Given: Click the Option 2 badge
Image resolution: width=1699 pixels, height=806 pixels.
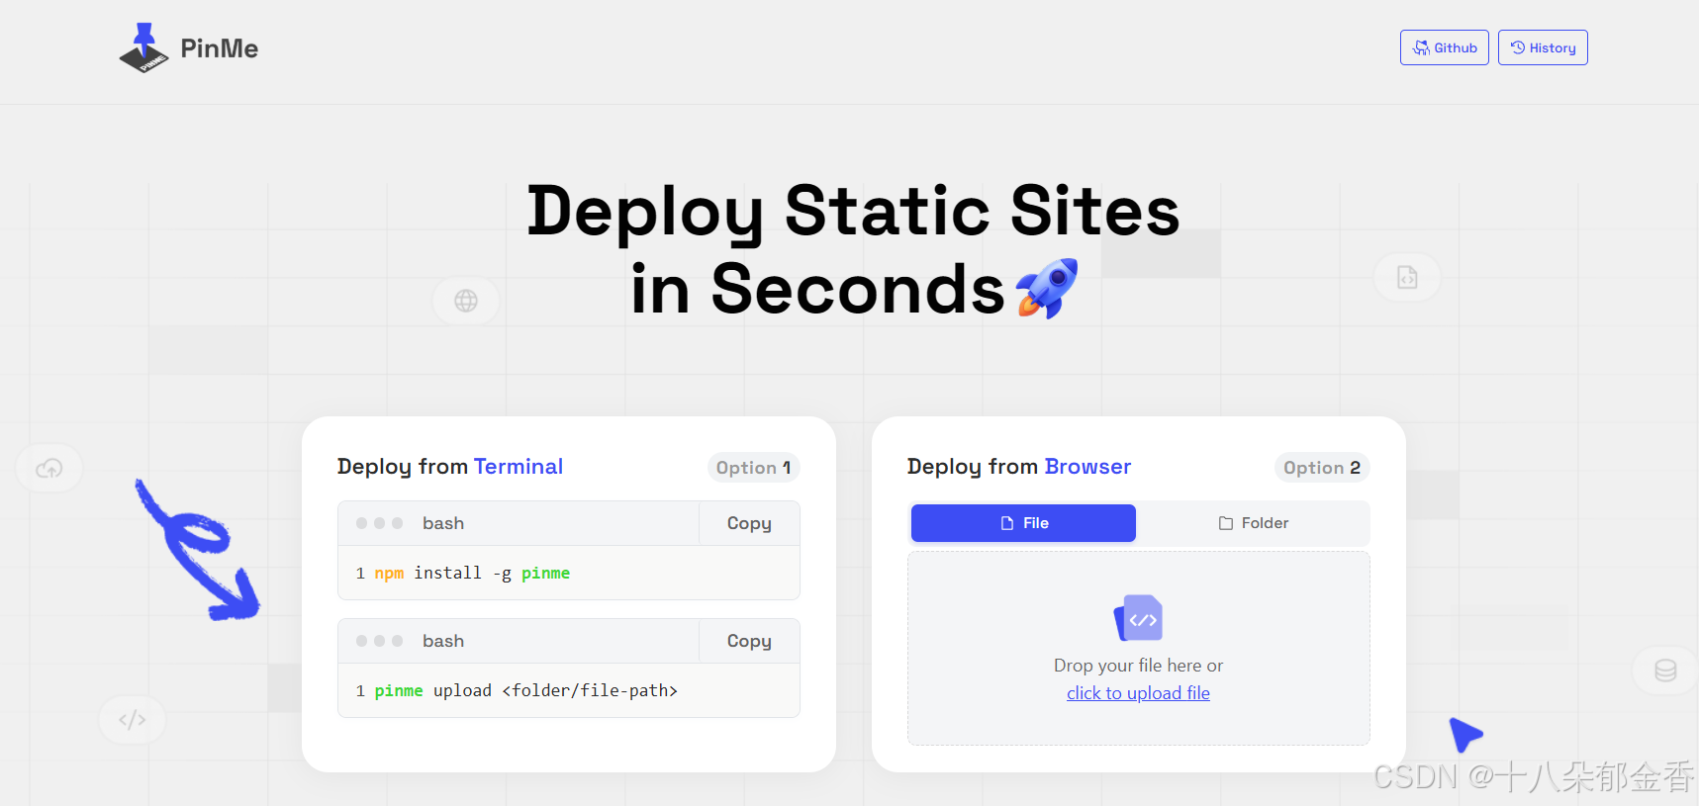Looking at the screenshot, I should pos(1322,468).
